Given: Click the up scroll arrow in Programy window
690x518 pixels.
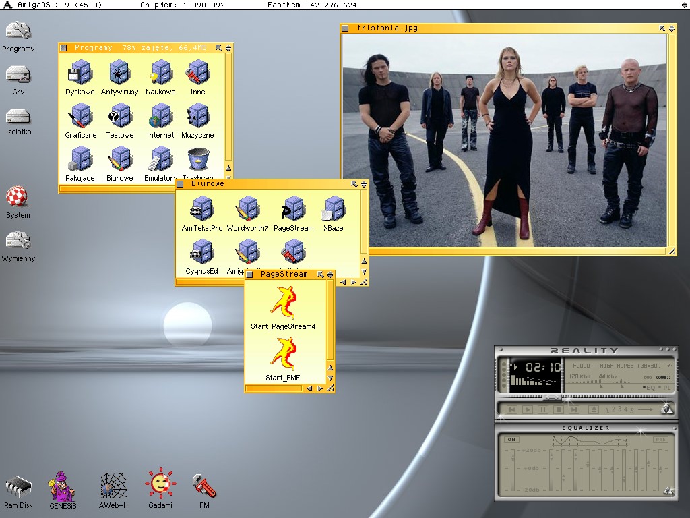Looking at the screenshot, I should 228,168.
